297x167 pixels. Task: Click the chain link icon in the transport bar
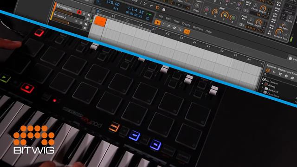coord(151,6)
